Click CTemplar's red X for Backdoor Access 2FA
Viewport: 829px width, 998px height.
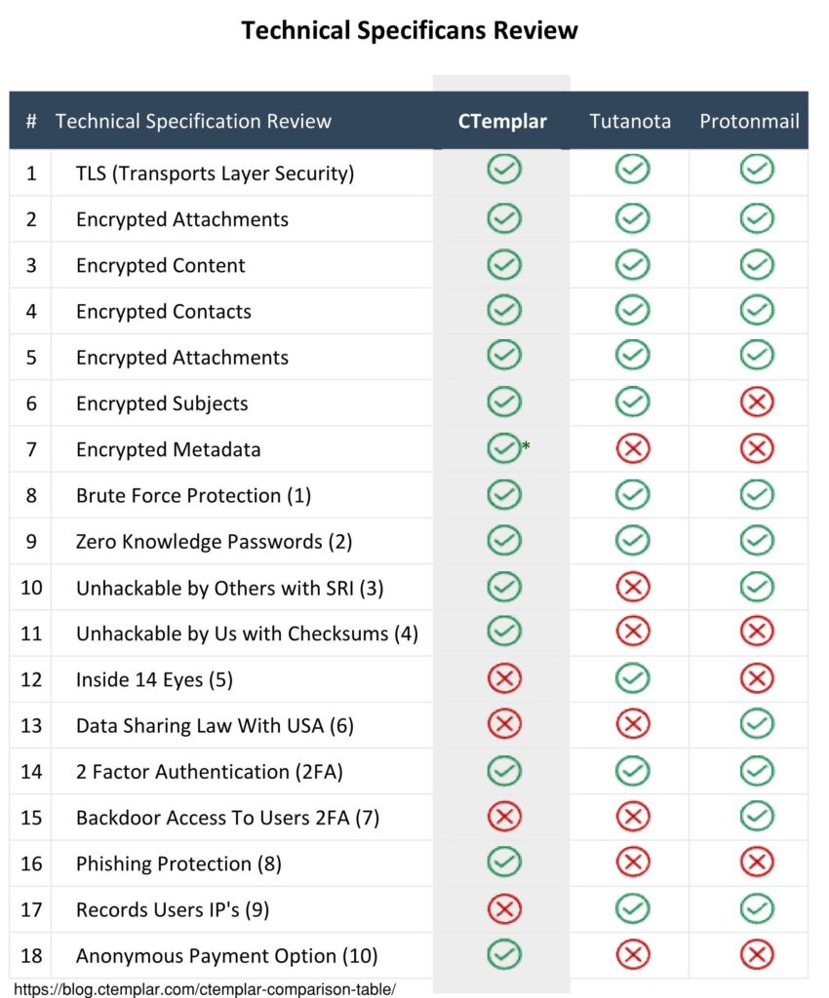click(504, 817)
